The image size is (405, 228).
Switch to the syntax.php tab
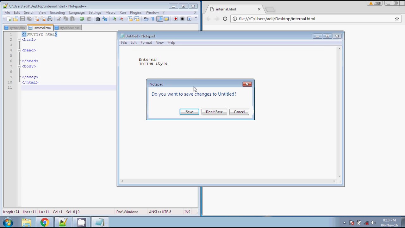pos(15,28)
